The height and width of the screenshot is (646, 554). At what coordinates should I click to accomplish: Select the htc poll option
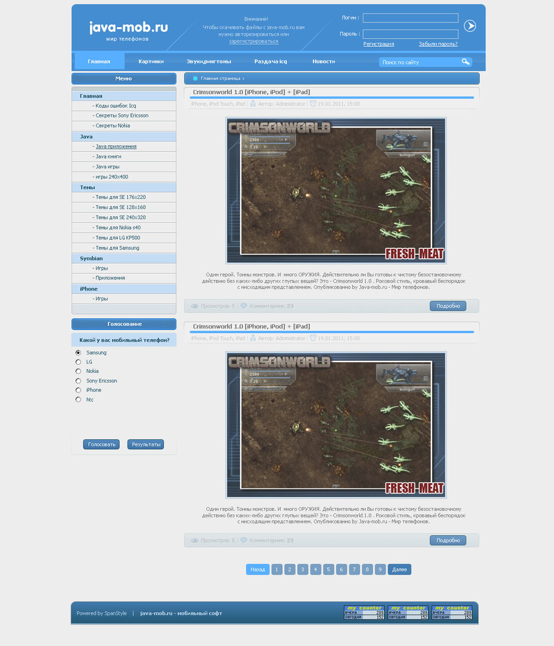coord(78,399)
